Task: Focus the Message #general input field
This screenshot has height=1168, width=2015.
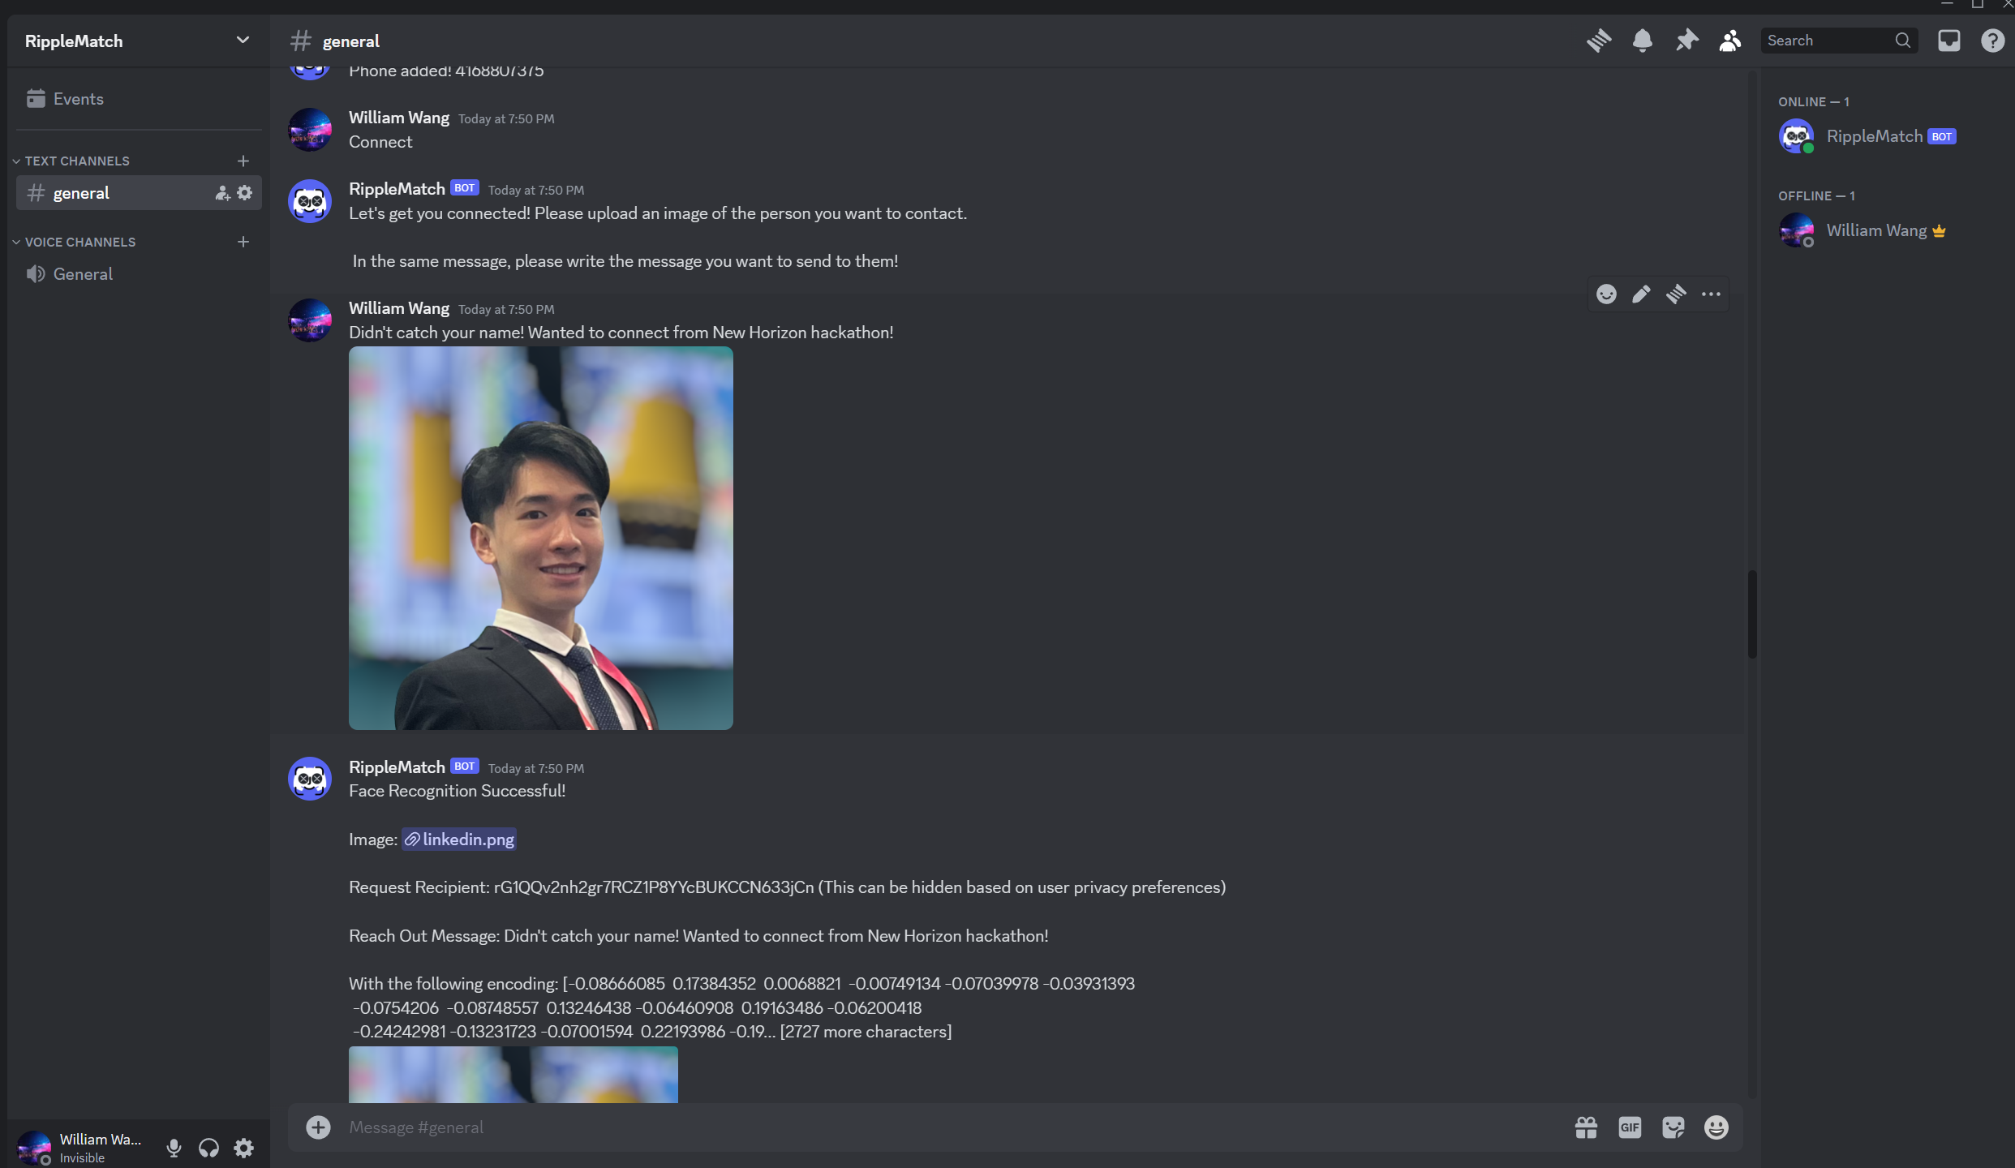Action: click(892, 1127)
